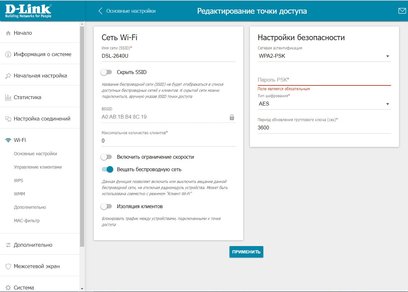
Task: Disable Вещать беспроводную сеть switch
Action: 107,170
